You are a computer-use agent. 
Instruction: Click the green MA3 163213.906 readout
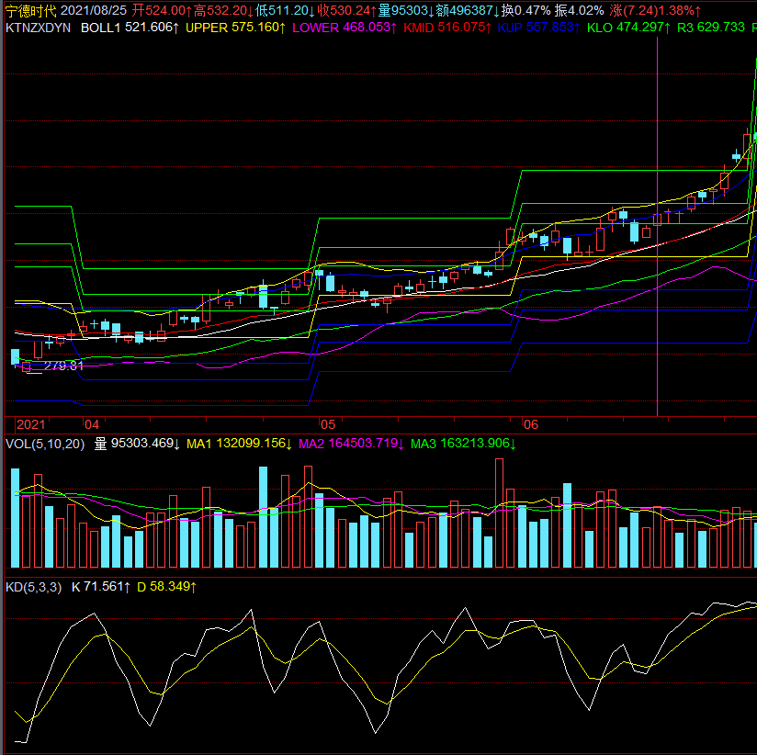(463, 444)
